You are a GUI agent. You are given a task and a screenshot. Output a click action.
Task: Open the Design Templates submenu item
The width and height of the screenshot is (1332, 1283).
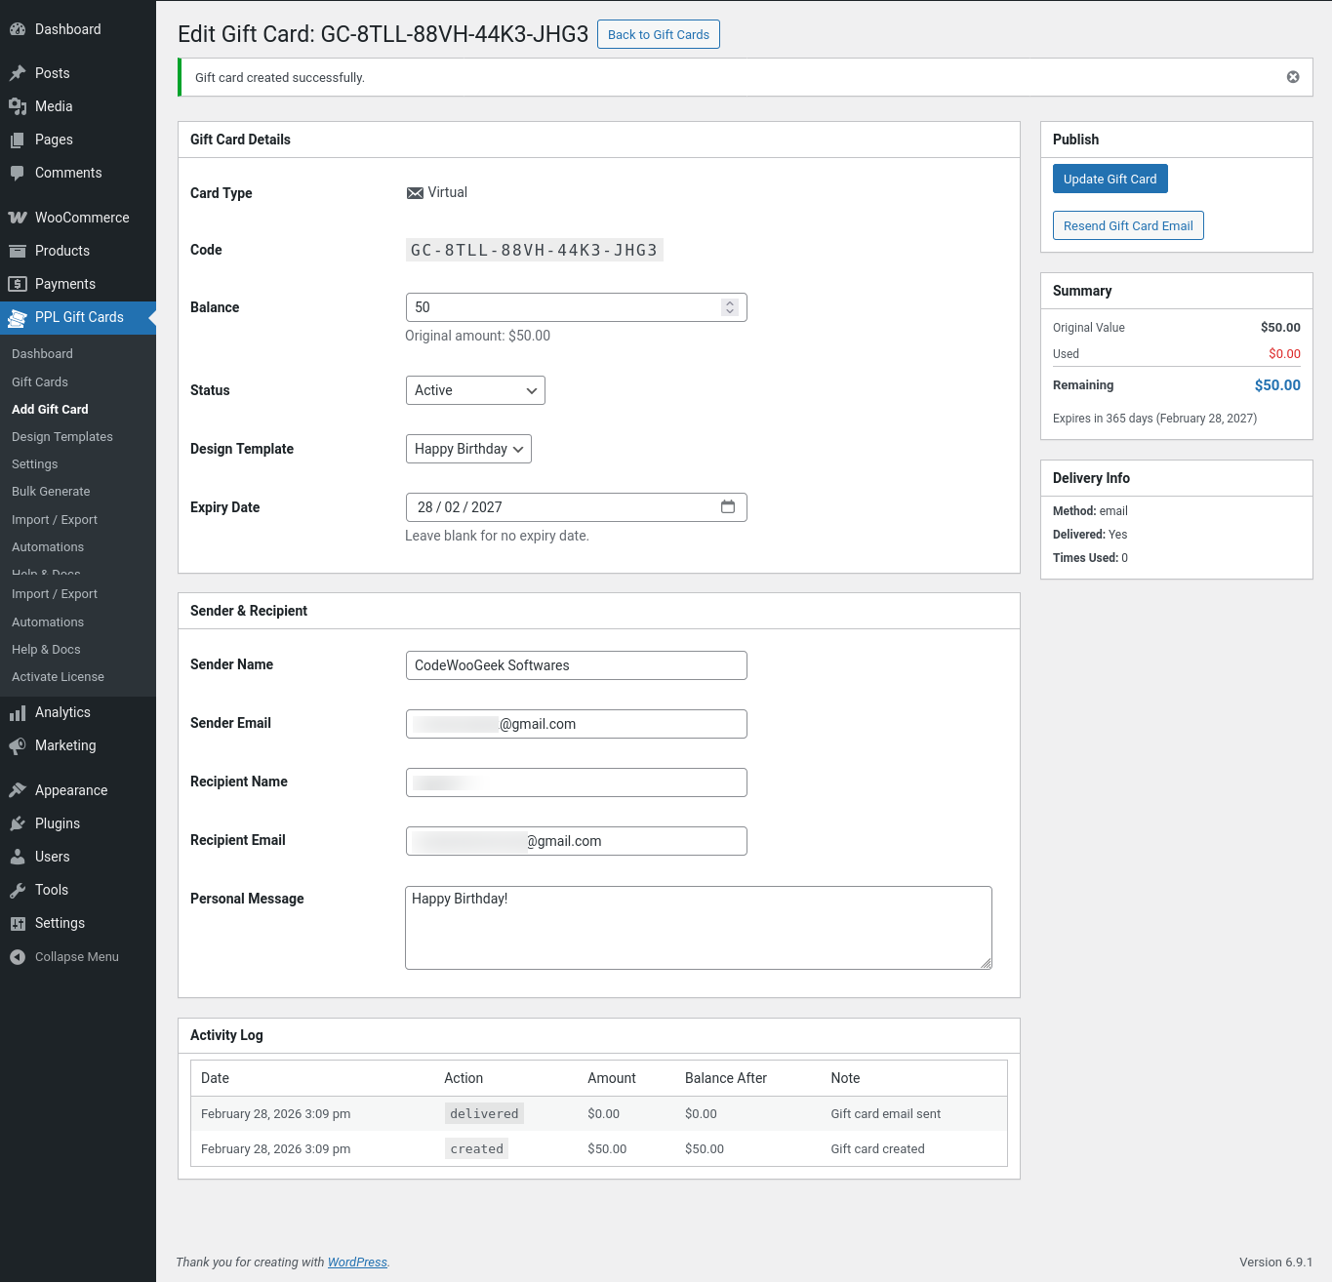(62, 437)
